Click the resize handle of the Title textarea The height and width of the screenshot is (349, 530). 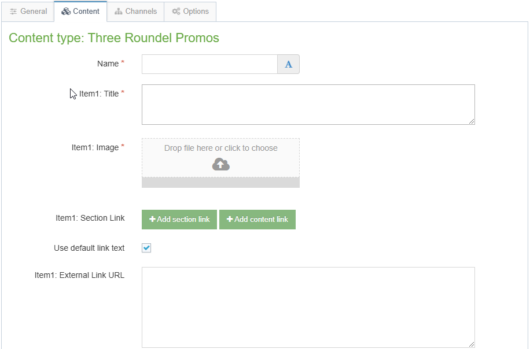pyautogui.click(x=472, y=122)
